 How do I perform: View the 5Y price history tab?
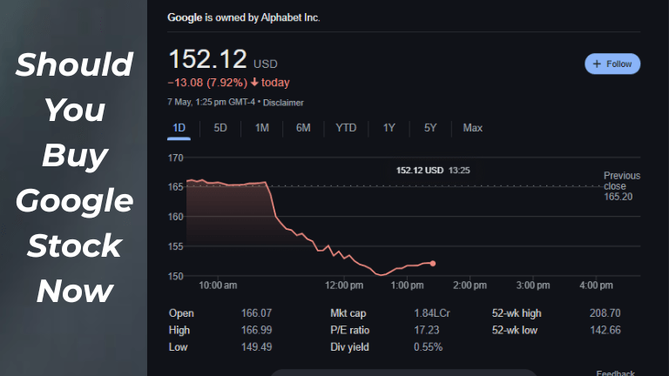click(x=430, y=128)
